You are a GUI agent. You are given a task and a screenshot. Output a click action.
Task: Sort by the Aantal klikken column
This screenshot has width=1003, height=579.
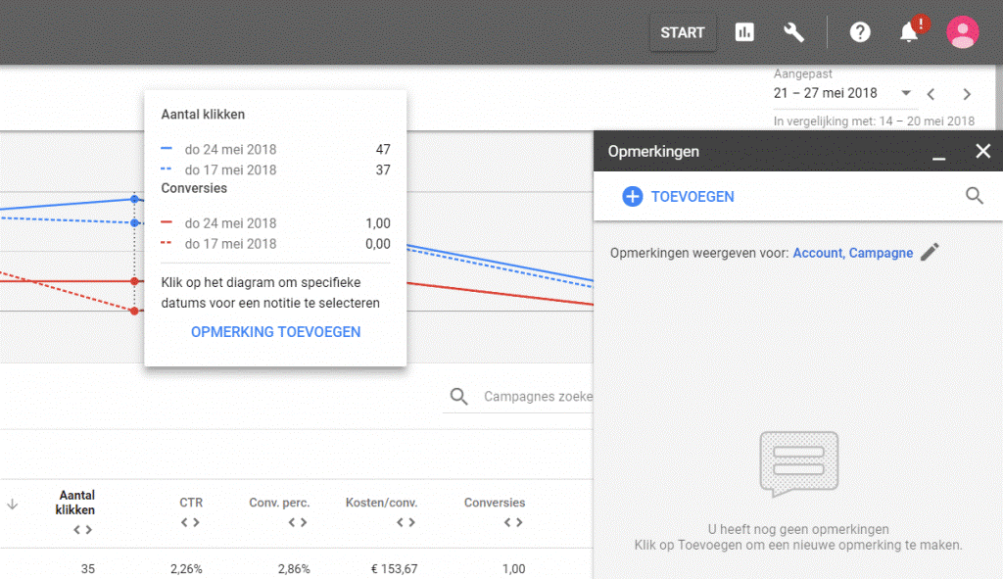coord(77,502)
